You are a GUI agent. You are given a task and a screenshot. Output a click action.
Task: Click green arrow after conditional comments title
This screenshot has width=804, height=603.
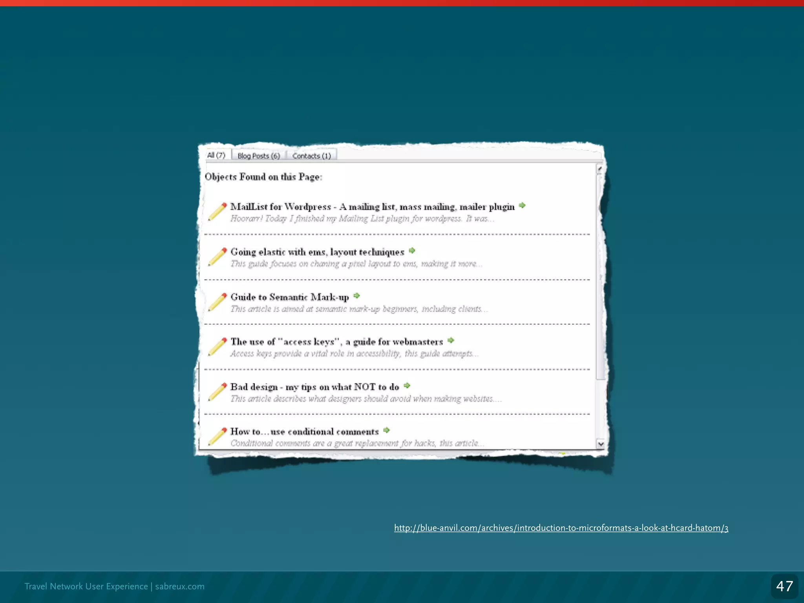(x=387, y=430)
